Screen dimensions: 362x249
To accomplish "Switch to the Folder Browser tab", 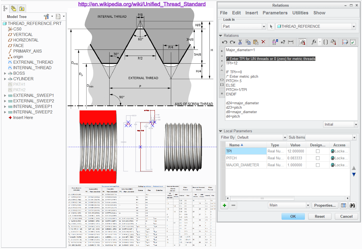I will (13, 9).
